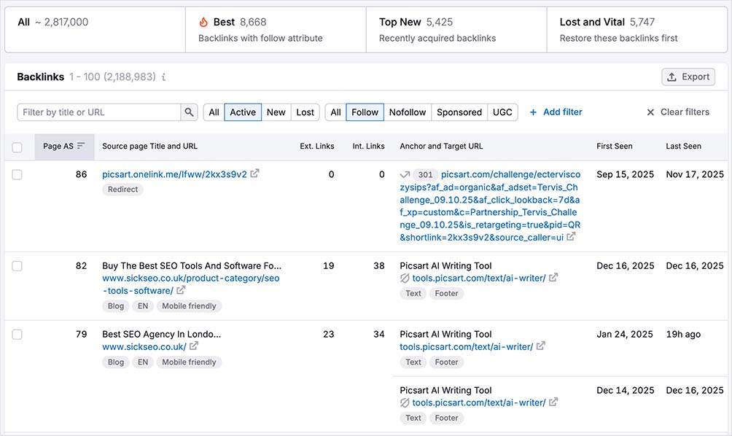The width and height of the screenshot is (732, 436).
Task: Open sickseo product-category/seo-tools-software link
Action: 191,284
